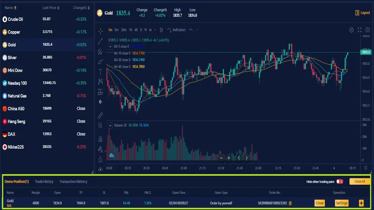
Task: Select the trend line drawing tool
Action: pyautogui.click(x=100, y=41)
